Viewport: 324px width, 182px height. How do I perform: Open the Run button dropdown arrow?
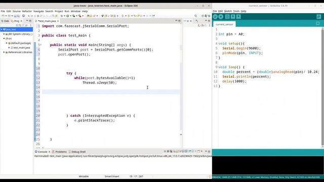(x=70, y=16)
